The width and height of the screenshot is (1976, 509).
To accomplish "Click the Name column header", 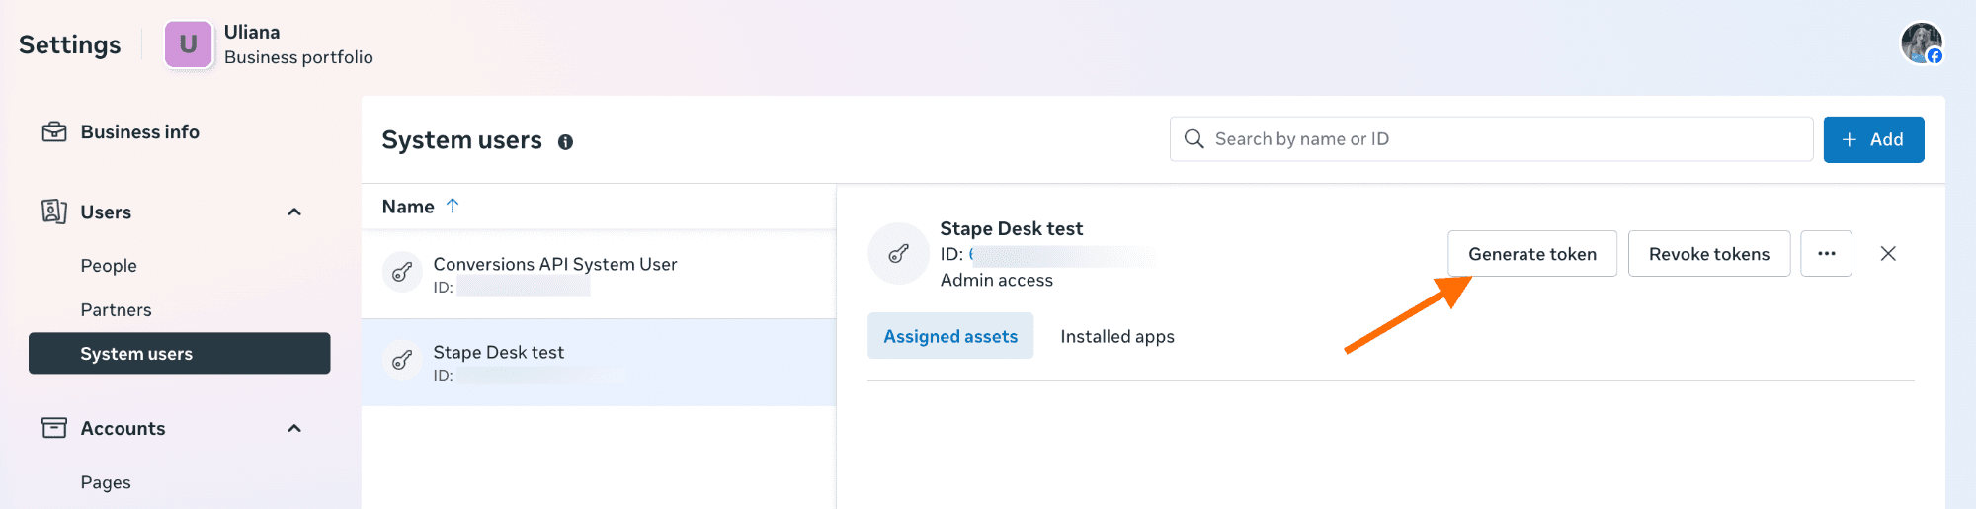I will pos(408,207).
